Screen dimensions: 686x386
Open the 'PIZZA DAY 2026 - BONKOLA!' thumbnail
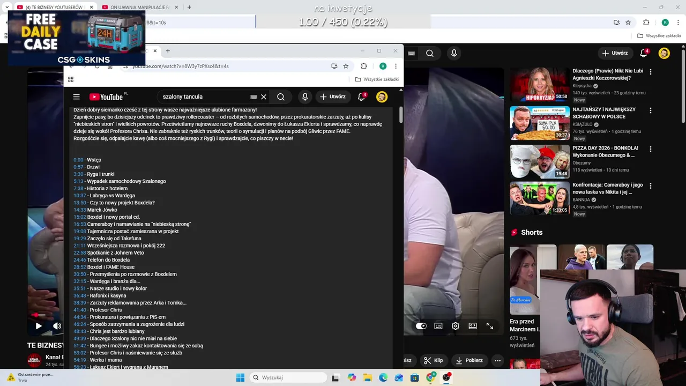point(540,161)
